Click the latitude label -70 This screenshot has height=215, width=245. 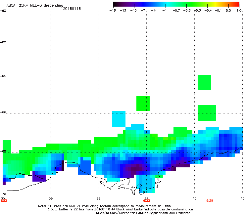[x=3, y=194]
